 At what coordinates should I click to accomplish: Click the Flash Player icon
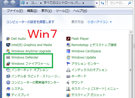point(68,38)
